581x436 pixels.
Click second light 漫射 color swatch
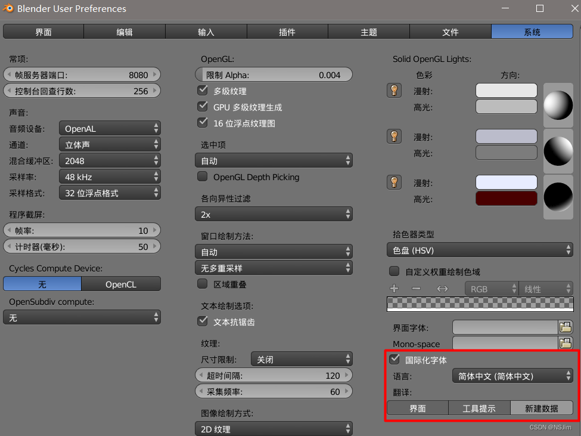pos(506,136)
